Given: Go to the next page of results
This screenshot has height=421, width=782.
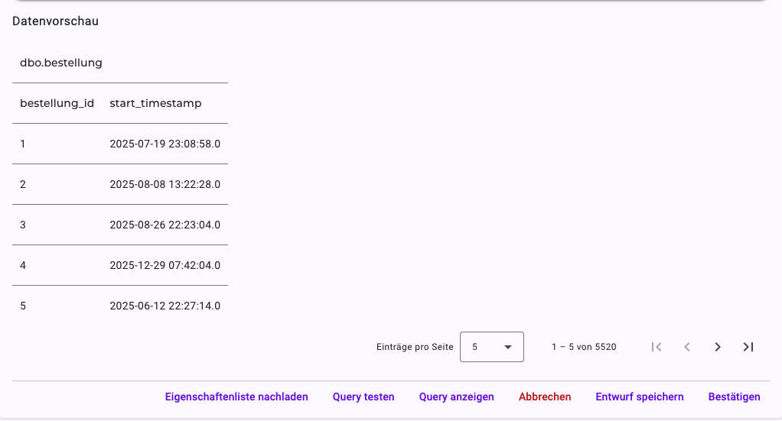Looking at the screenshot, I should coord(717,347).
